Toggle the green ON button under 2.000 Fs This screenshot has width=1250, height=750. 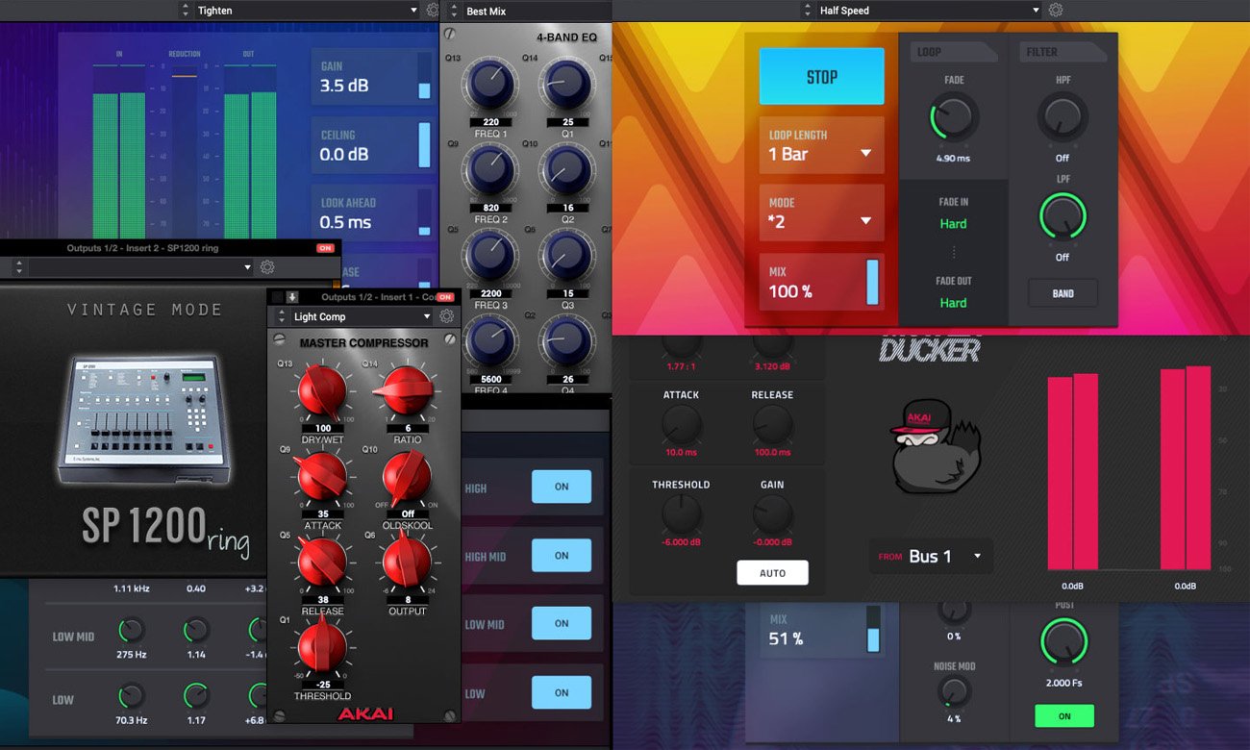click(x=1064, y=716)
